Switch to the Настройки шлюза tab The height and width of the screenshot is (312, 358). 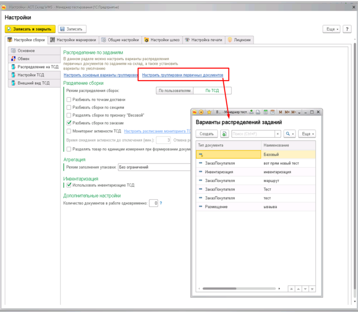pyautogui.click(x=162, y=40)
